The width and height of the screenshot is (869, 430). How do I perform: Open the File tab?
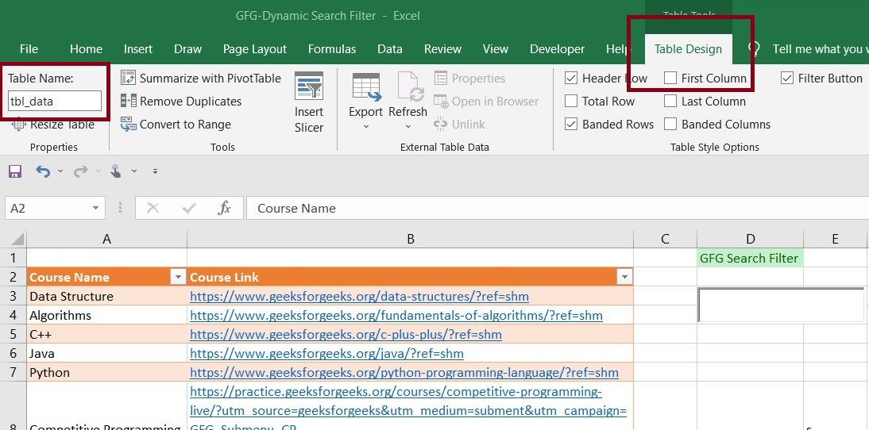pos(29,48)
